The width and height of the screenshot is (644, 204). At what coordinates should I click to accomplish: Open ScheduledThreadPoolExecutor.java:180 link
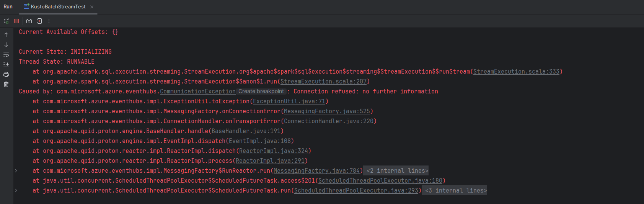point(380,181)
